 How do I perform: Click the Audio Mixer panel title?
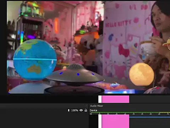[97, 106]
